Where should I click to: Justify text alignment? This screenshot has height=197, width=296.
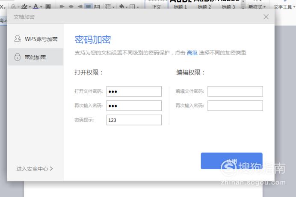coord(89,6)
